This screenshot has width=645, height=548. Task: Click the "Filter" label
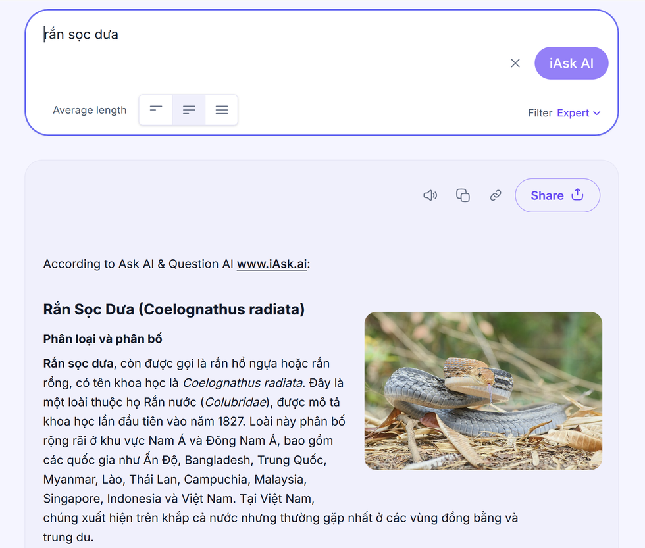click(x=540, y=113)
